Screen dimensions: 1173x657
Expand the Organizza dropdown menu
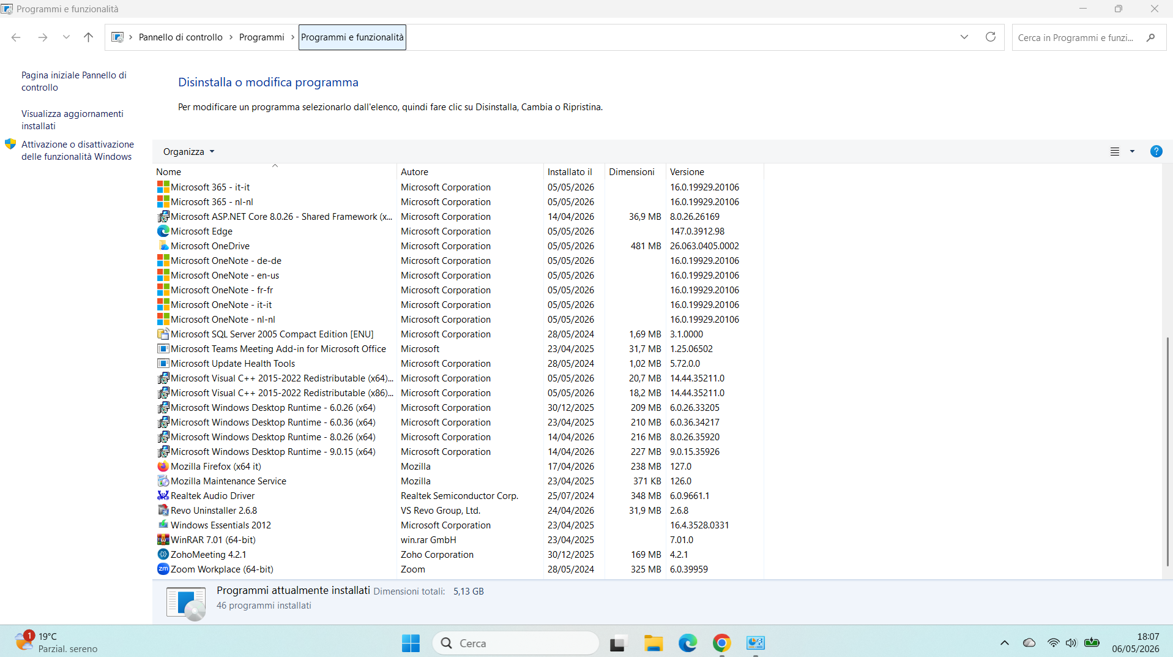point(188,152)
